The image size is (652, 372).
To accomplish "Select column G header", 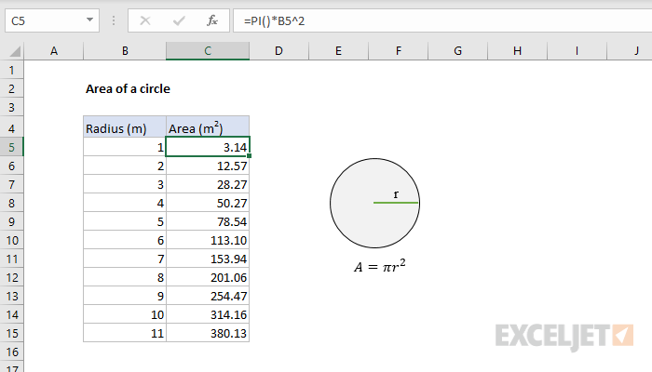I will 458,51.
